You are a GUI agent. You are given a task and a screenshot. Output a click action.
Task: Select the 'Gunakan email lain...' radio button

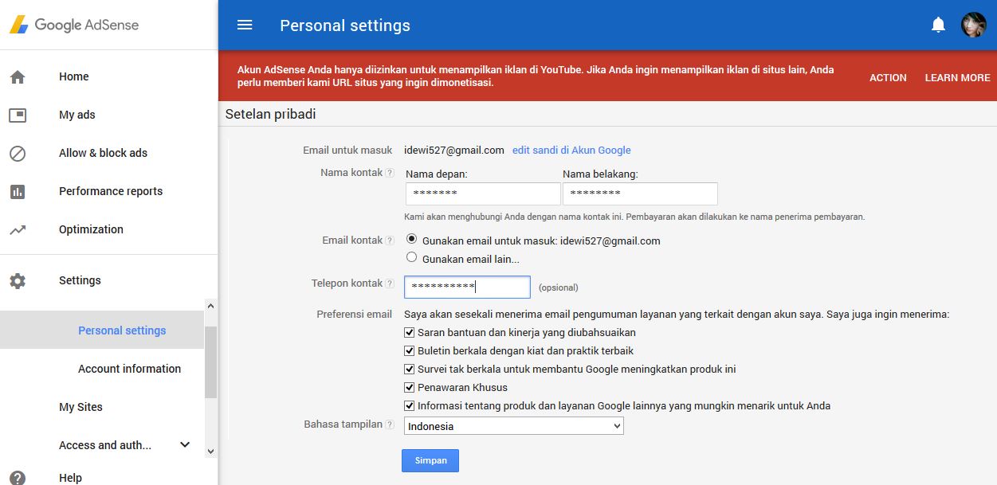click(x=411, y=256)
